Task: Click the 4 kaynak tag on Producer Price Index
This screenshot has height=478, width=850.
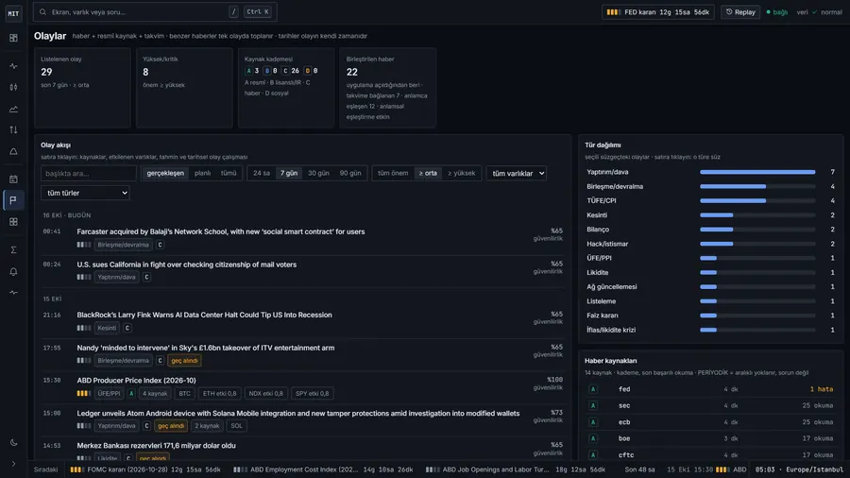Action: (x=155, y=394)
